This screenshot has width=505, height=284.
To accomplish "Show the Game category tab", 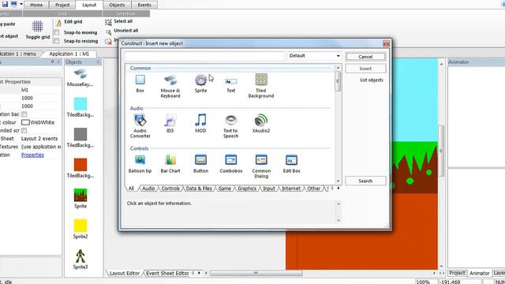I will (224, 189).
